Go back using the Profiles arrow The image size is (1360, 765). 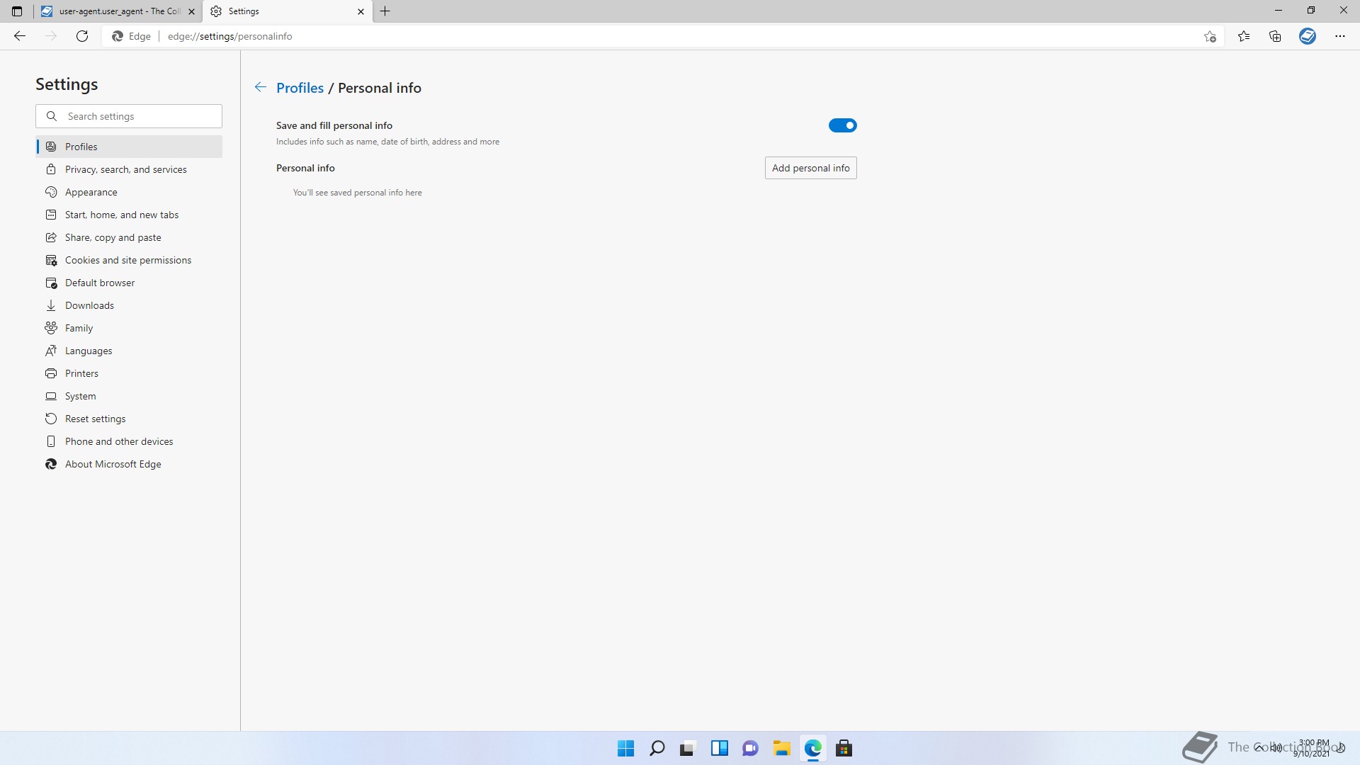click(261, 87)
